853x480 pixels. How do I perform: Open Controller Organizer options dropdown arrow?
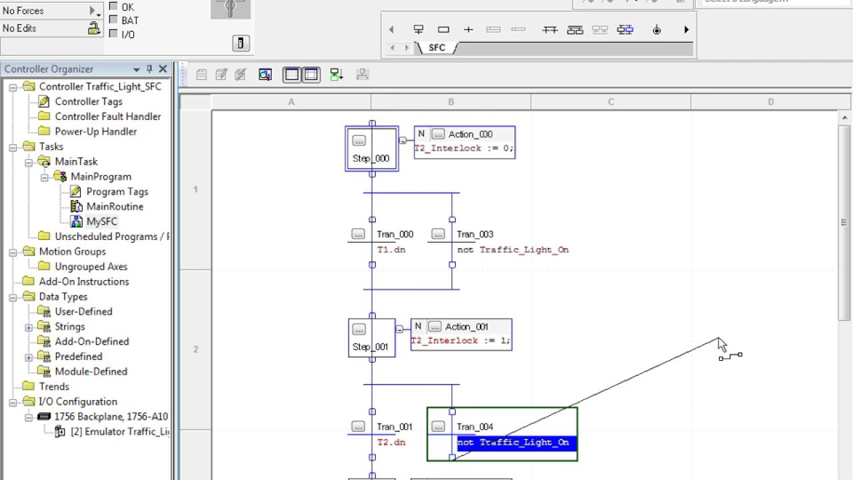(x=136, y=69)
